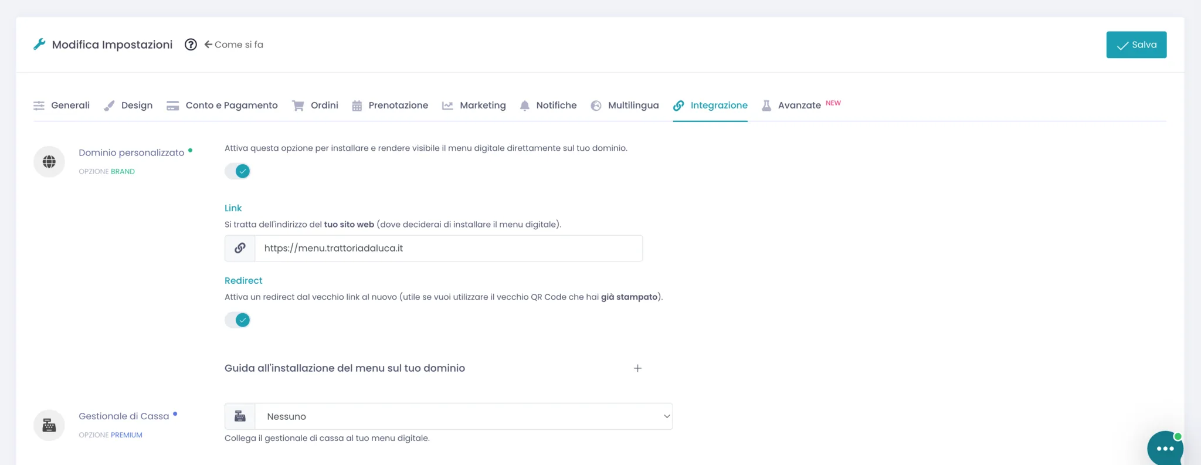Viewport: 1201px width, 465px height.
Task: Open the chat support bubble
Action: coord(1165,449)
